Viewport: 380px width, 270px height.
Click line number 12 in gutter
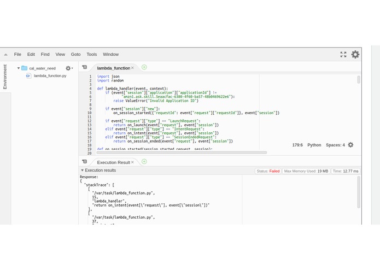point(90,121)
